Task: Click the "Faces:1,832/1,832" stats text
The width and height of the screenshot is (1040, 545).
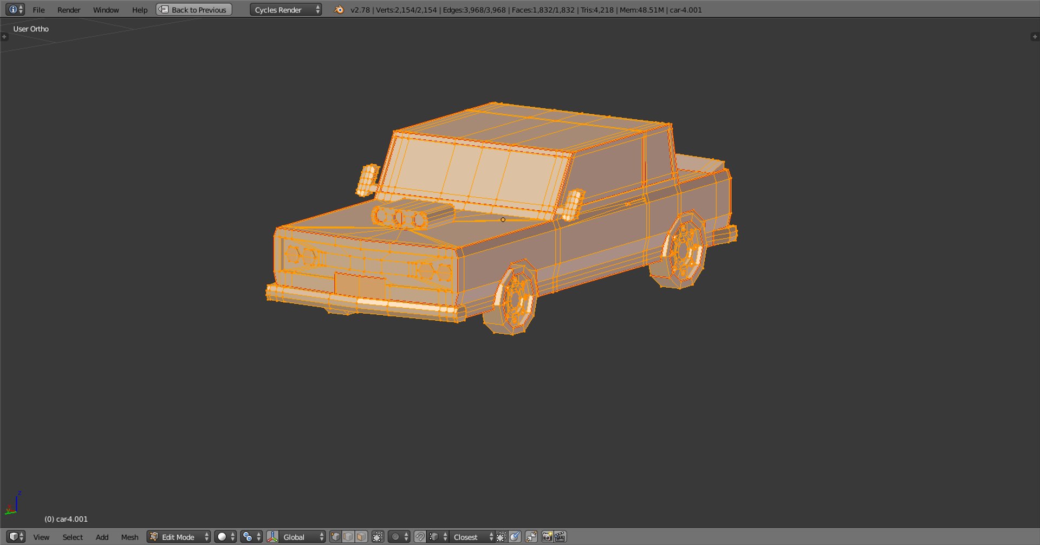Action: pyautogui.click(x=543, y=10)
